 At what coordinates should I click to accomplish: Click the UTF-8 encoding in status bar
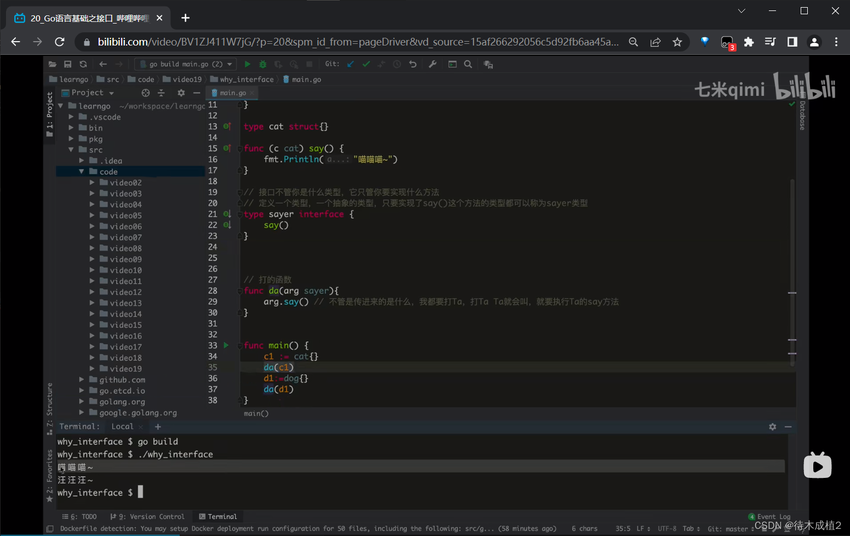pos(667,529)
